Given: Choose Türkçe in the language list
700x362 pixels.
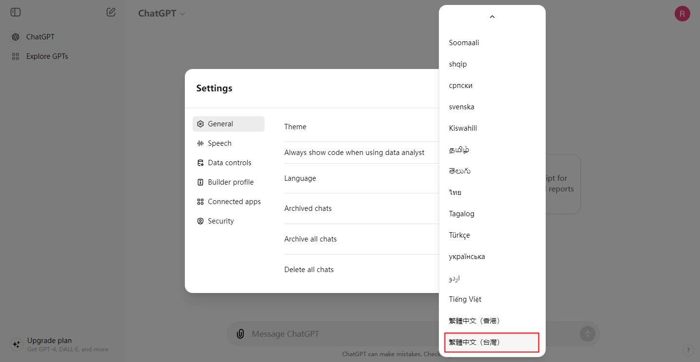Looking at the screenshot, I should (x=492, y=235).
